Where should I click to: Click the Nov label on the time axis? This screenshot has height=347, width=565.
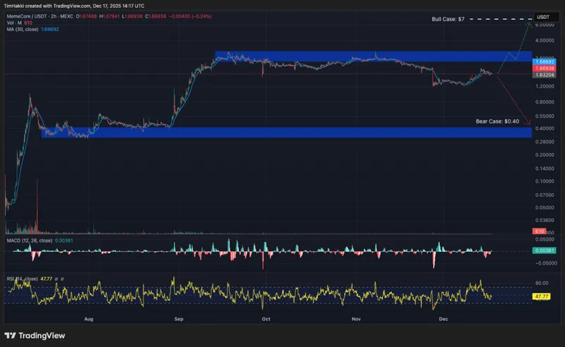(x=356, y=319)
